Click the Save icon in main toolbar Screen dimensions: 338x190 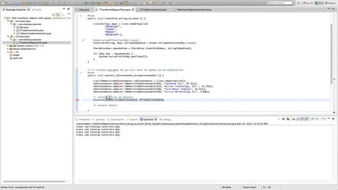(x=10, y=3)
